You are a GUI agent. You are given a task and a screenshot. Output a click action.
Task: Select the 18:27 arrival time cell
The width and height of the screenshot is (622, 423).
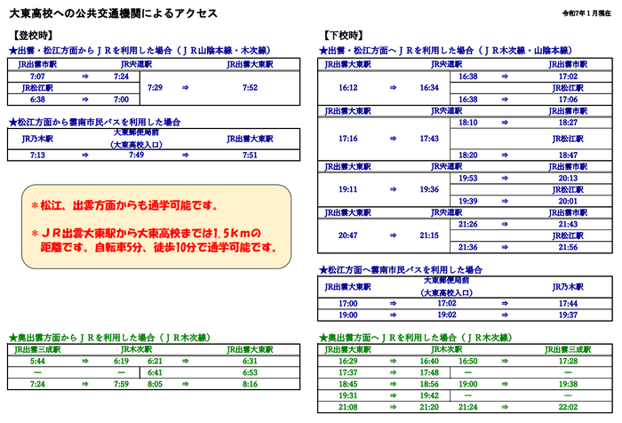tap(568, 123)
